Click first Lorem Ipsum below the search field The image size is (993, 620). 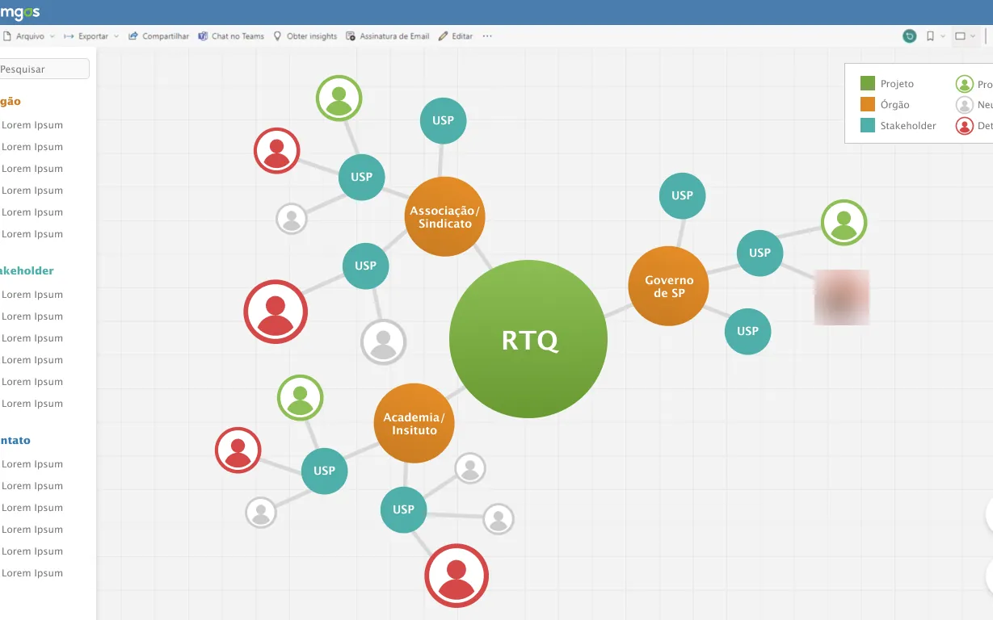click(32, 125)
